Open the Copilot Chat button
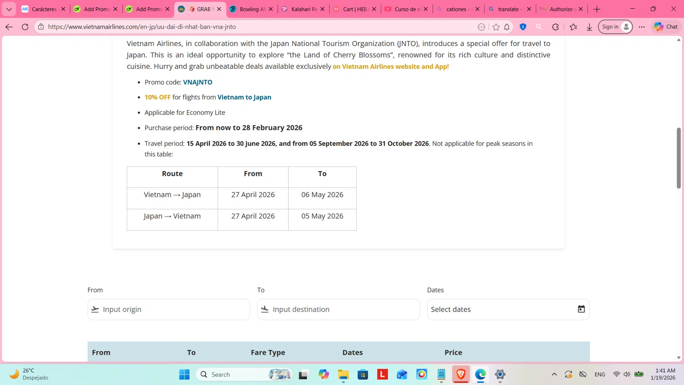 [666, 27]
